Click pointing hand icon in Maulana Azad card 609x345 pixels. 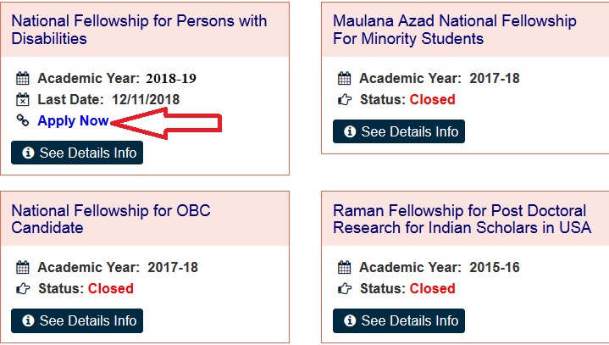[344, 100]
